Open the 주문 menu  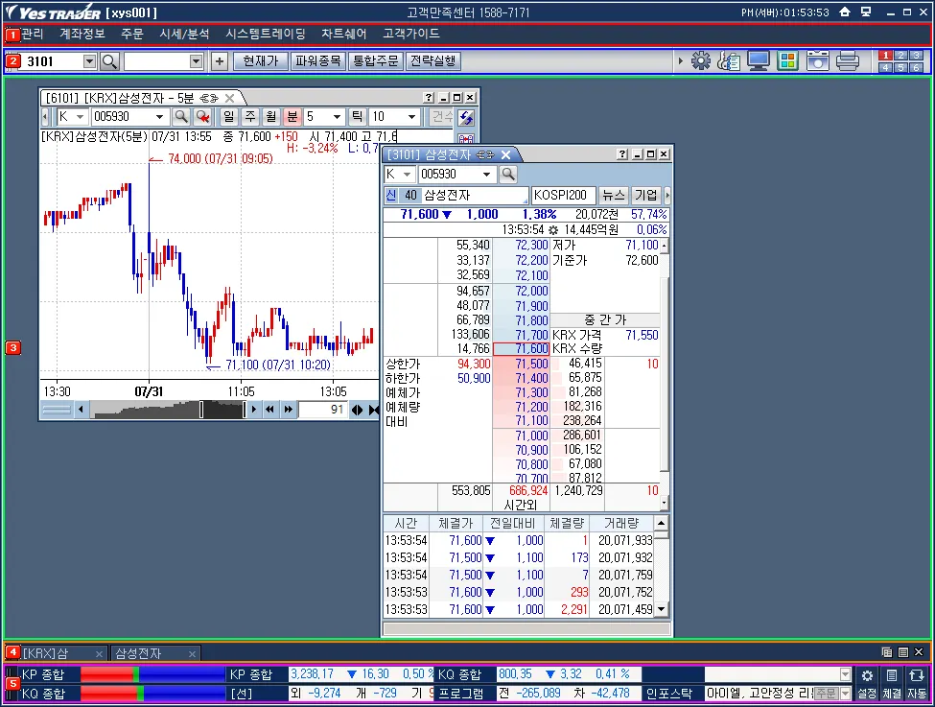click(x=131, y=34)
